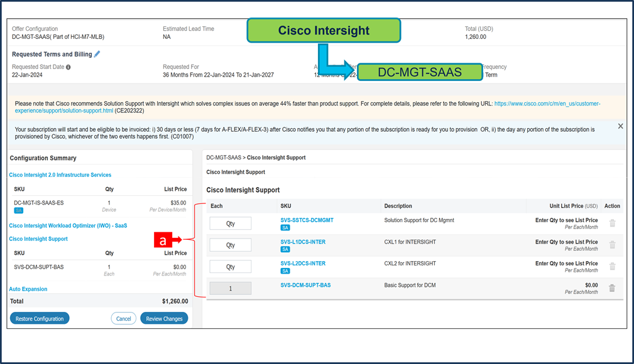Click SA badge under DC-MGT-IS-SAAS-ES

19,210
